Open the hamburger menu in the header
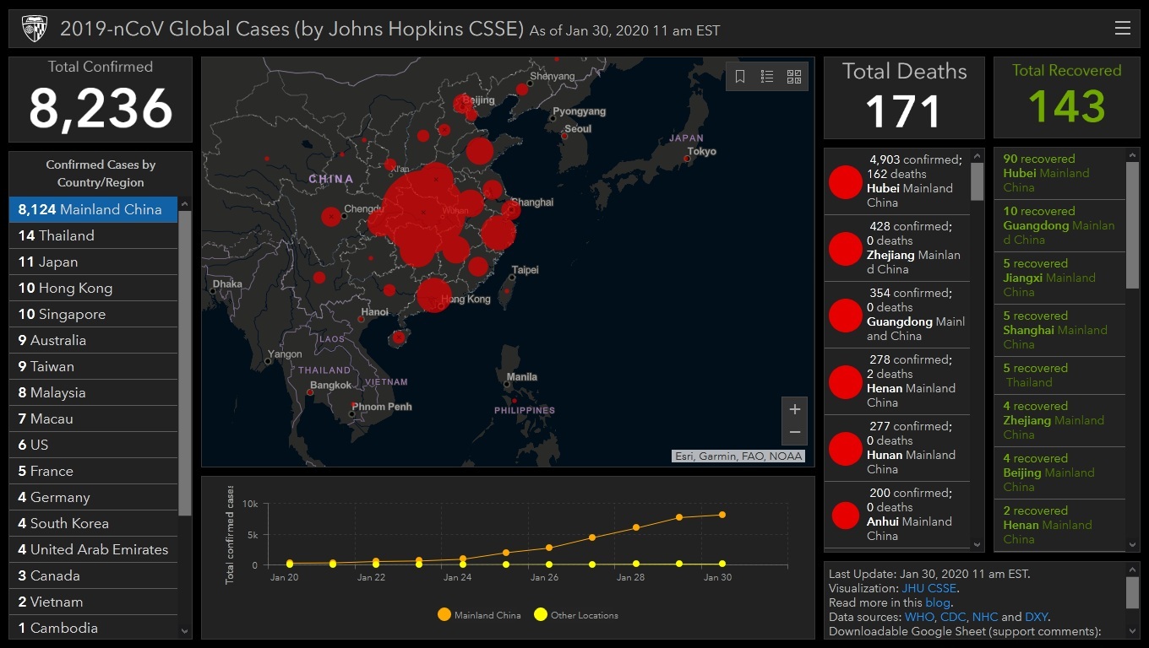The height and width of the screenshot is (648, 1149). click(1122, 29)
